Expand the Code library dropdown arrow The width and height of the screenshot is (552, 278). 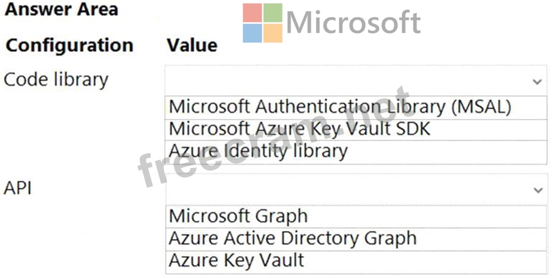click(x=537, y=82)
